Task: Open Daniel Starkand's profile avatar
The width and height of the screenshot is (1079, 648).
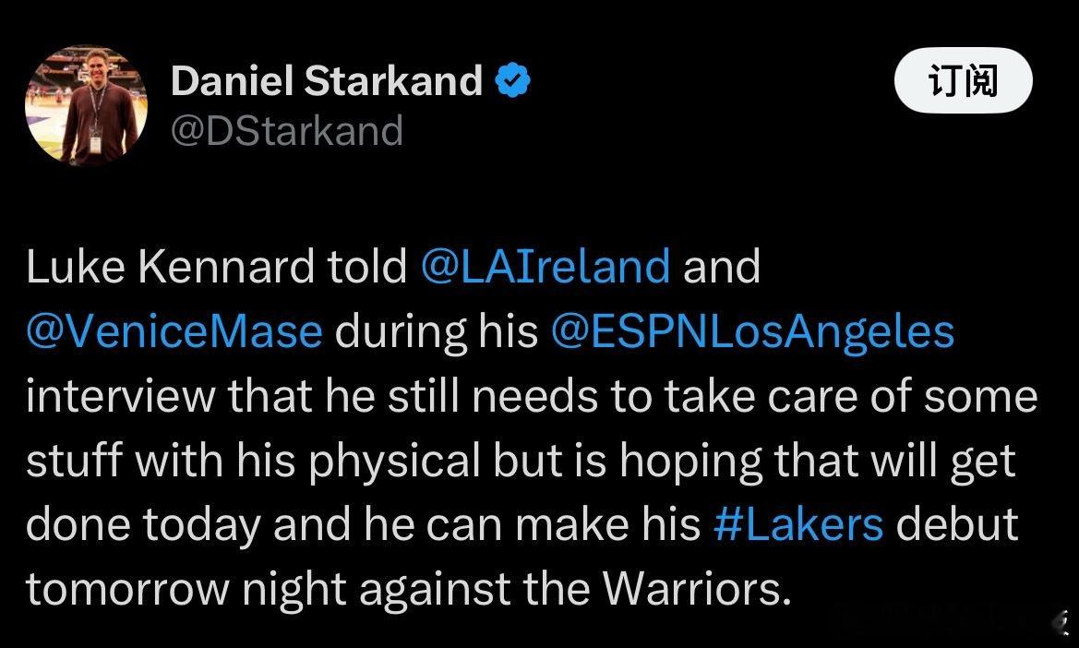Action: click(87, 104)
